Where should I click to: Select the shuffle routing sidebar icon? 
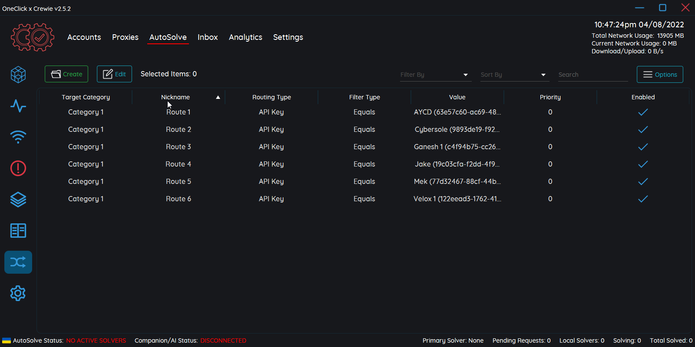coord(18,262)
